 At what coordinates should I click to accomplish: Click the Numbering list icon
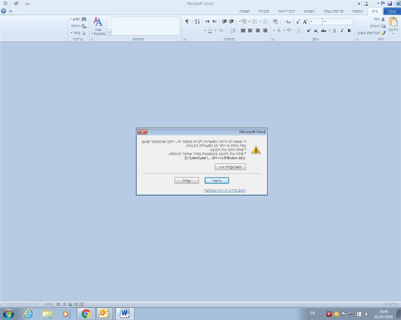coord(254,22)
